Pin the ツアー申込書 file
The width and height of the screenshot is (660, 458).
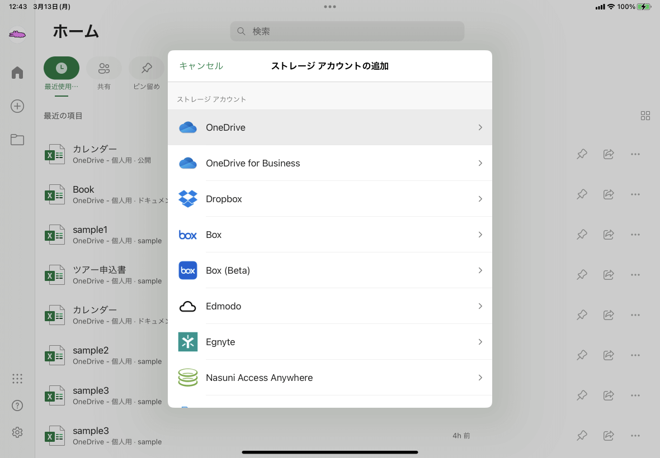(x=582, y=274)
